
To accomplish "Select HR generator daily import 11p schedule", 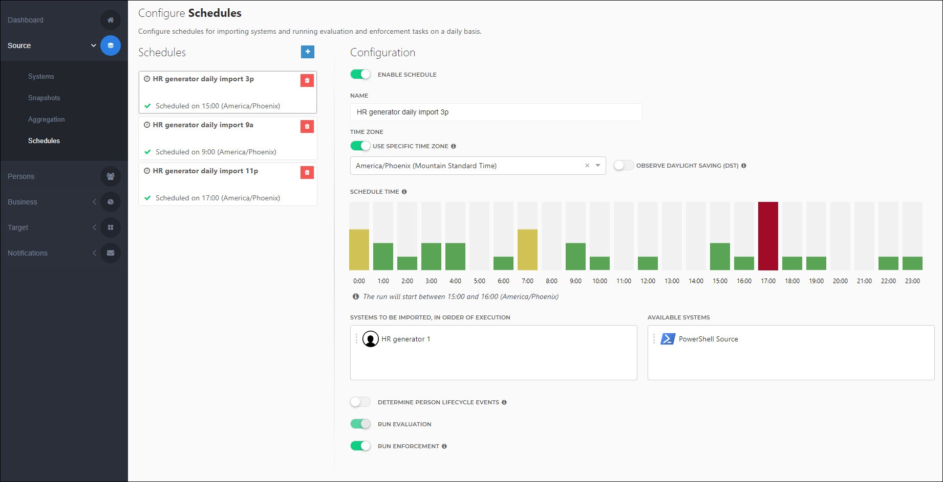I will coord(228,184).
